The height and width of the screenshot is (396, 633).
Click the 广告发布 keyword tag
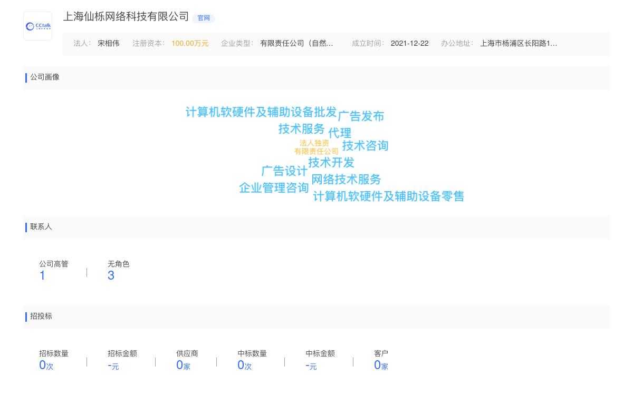click(x=361, y=116)
